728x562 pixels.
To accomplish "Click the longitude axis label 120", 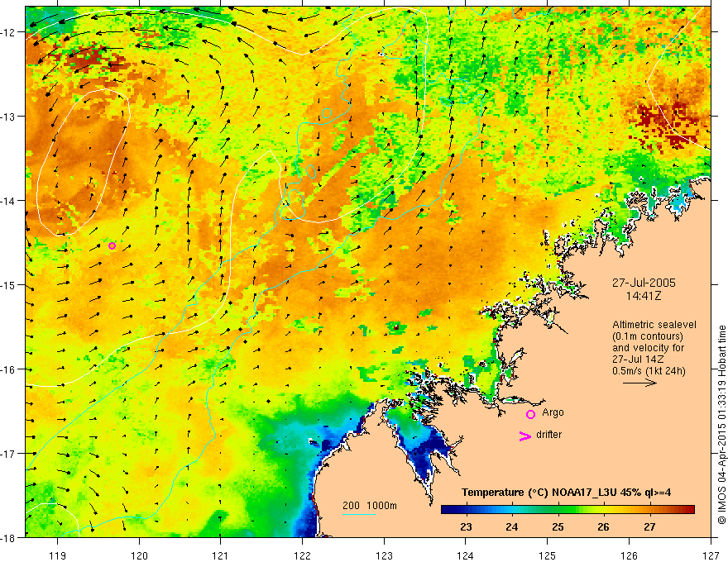I will point(139,555).
